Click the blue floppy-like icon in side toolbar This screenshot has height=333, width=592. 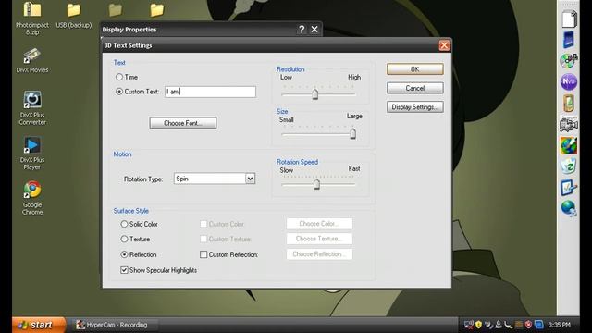[x=569, y=40]
